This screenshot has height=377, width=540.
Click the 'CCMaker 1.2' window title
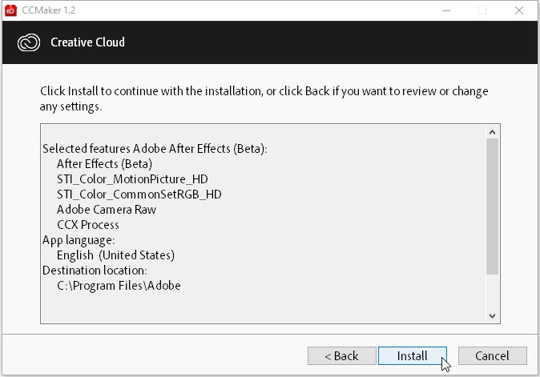point(49,10)
